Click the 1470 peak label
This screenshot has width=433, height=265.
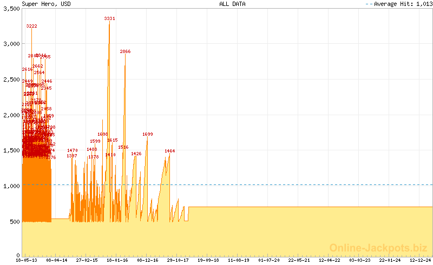pos(73,150)
